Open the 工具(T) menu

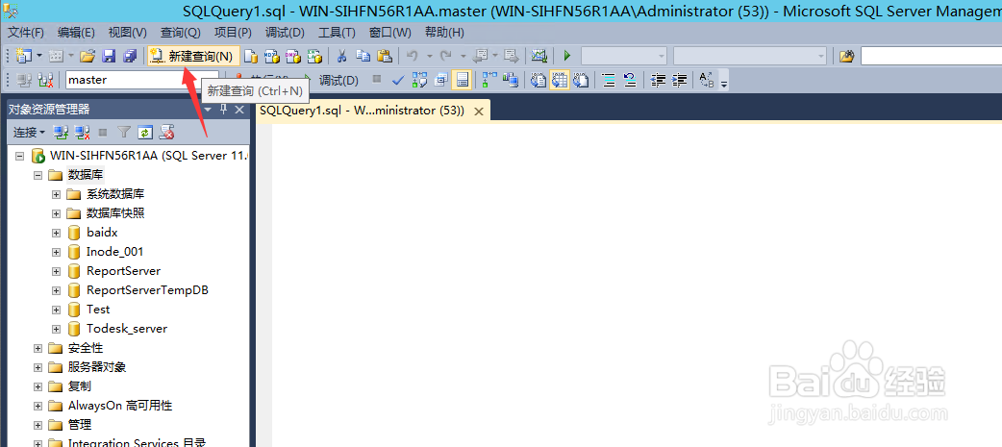pyautogui.click(x=337, y=32)
